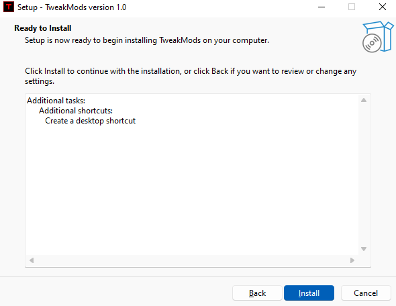396x306 pixels.
Task: Select the 'Create a desktop shortcut' line
Action: [x=90, y=121]
